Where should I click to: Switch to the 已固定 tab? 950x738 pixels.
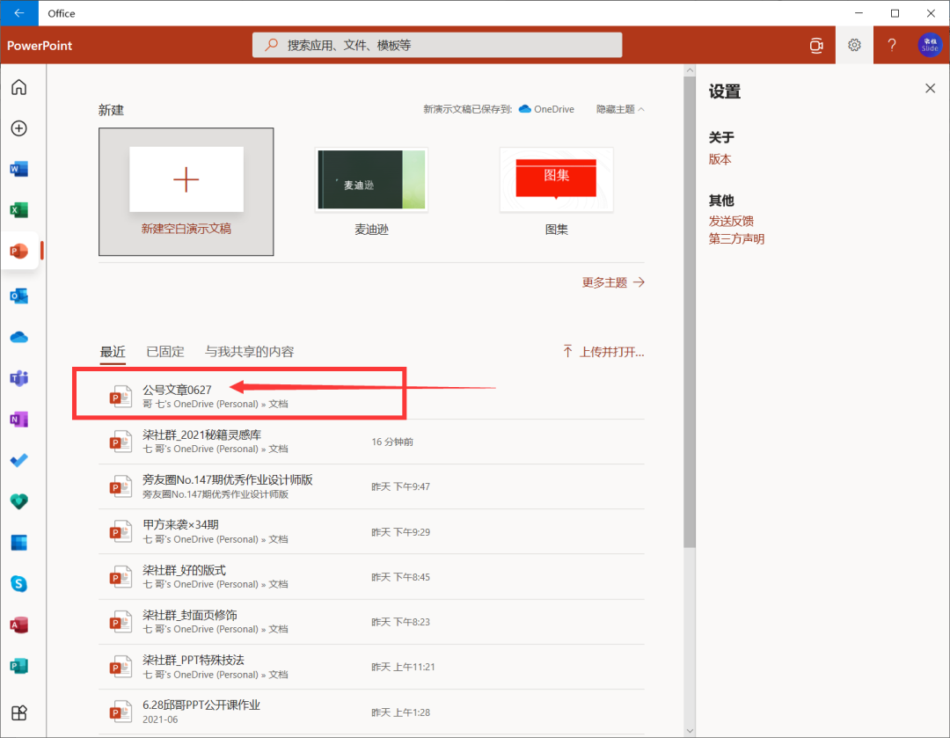pos(164,352)
